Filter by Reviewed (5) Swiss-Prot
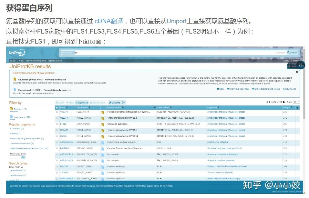309x198 pixels. tap(20, 109)
